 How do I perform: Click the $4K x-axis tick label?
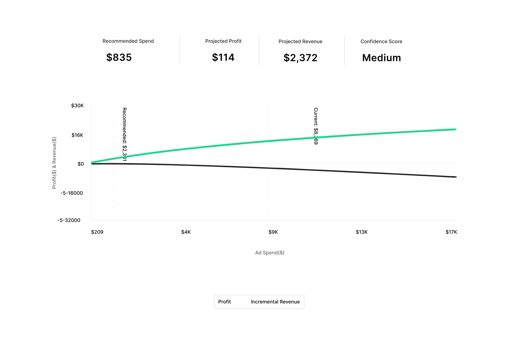tap(186, 232)
